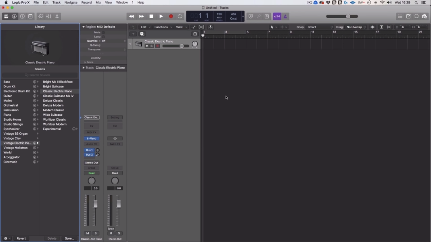Open the Functions menu in the tracks area
431x242 pixels.
(x=162, y=27)
